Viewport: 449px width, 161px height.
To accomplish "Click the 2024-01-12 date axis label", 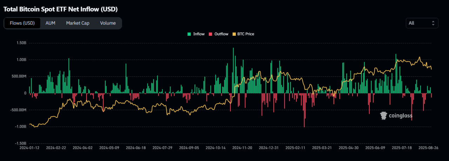I will tap(29, 148).
